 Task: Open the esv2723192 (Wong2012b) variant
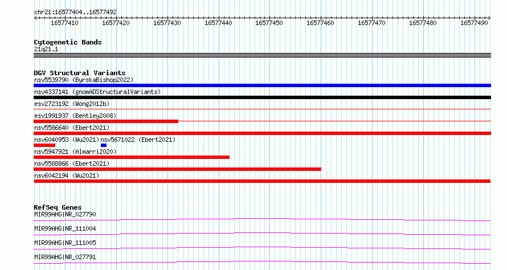pyautogui.click(x=72, y=104)
